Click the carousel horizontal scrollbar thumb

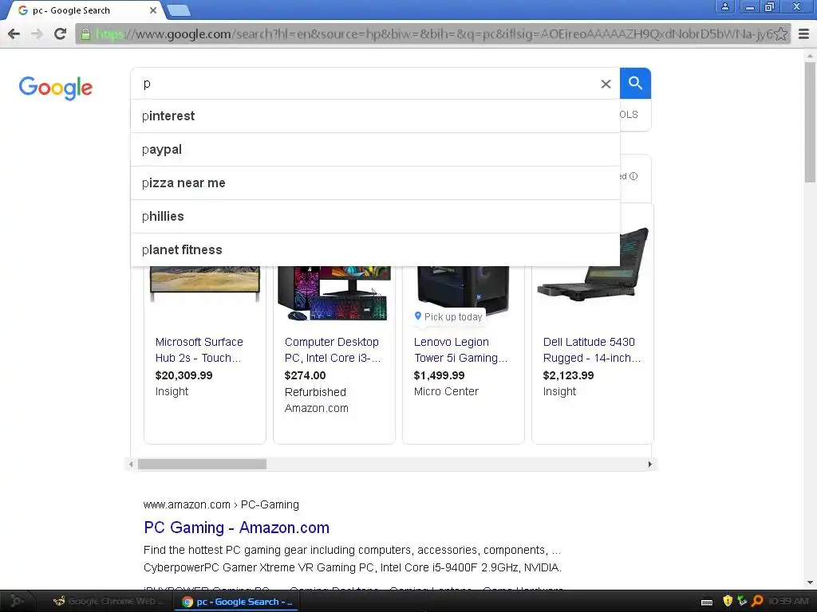point(202,465)
